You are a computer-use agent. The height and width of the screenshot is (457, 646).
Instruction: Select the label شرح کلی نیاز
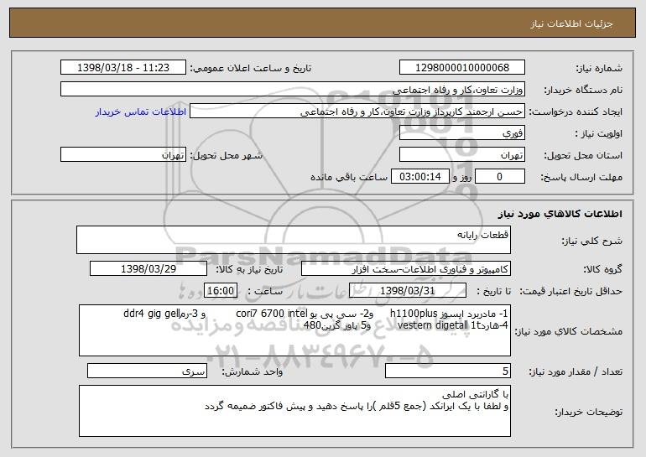point(592,241)
